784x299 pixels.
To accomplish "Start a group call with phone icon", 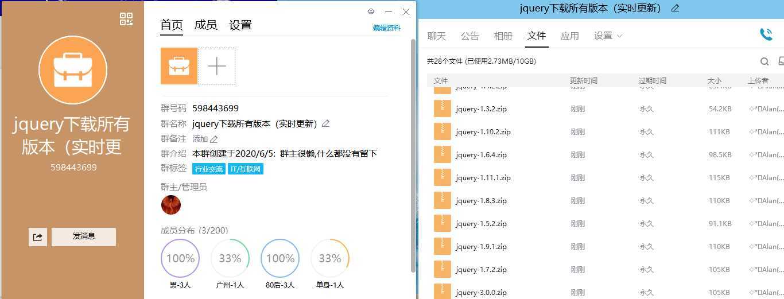I will (x=766, y=35).
